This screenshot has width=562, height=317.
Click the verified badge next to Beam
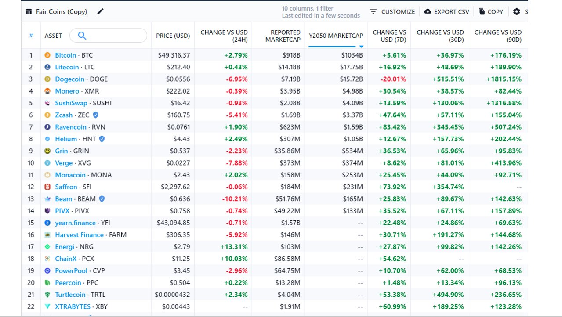point(102,199)
